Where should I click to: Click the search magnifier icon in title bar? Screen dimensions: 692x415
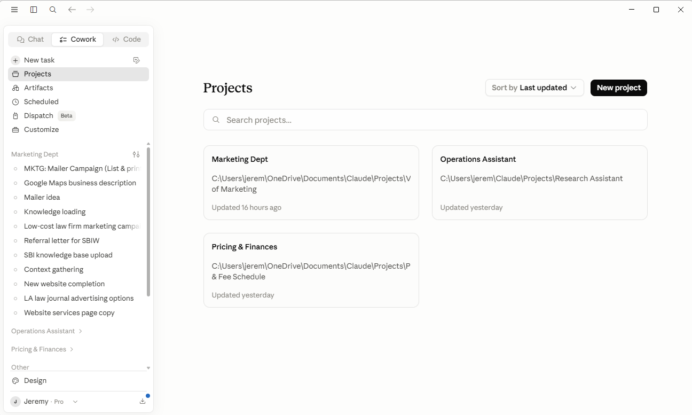53,10
